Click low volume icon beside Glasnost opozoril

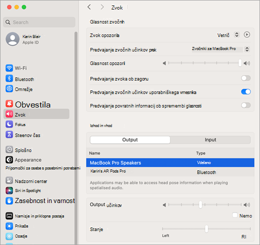click(x=164, y=63)
